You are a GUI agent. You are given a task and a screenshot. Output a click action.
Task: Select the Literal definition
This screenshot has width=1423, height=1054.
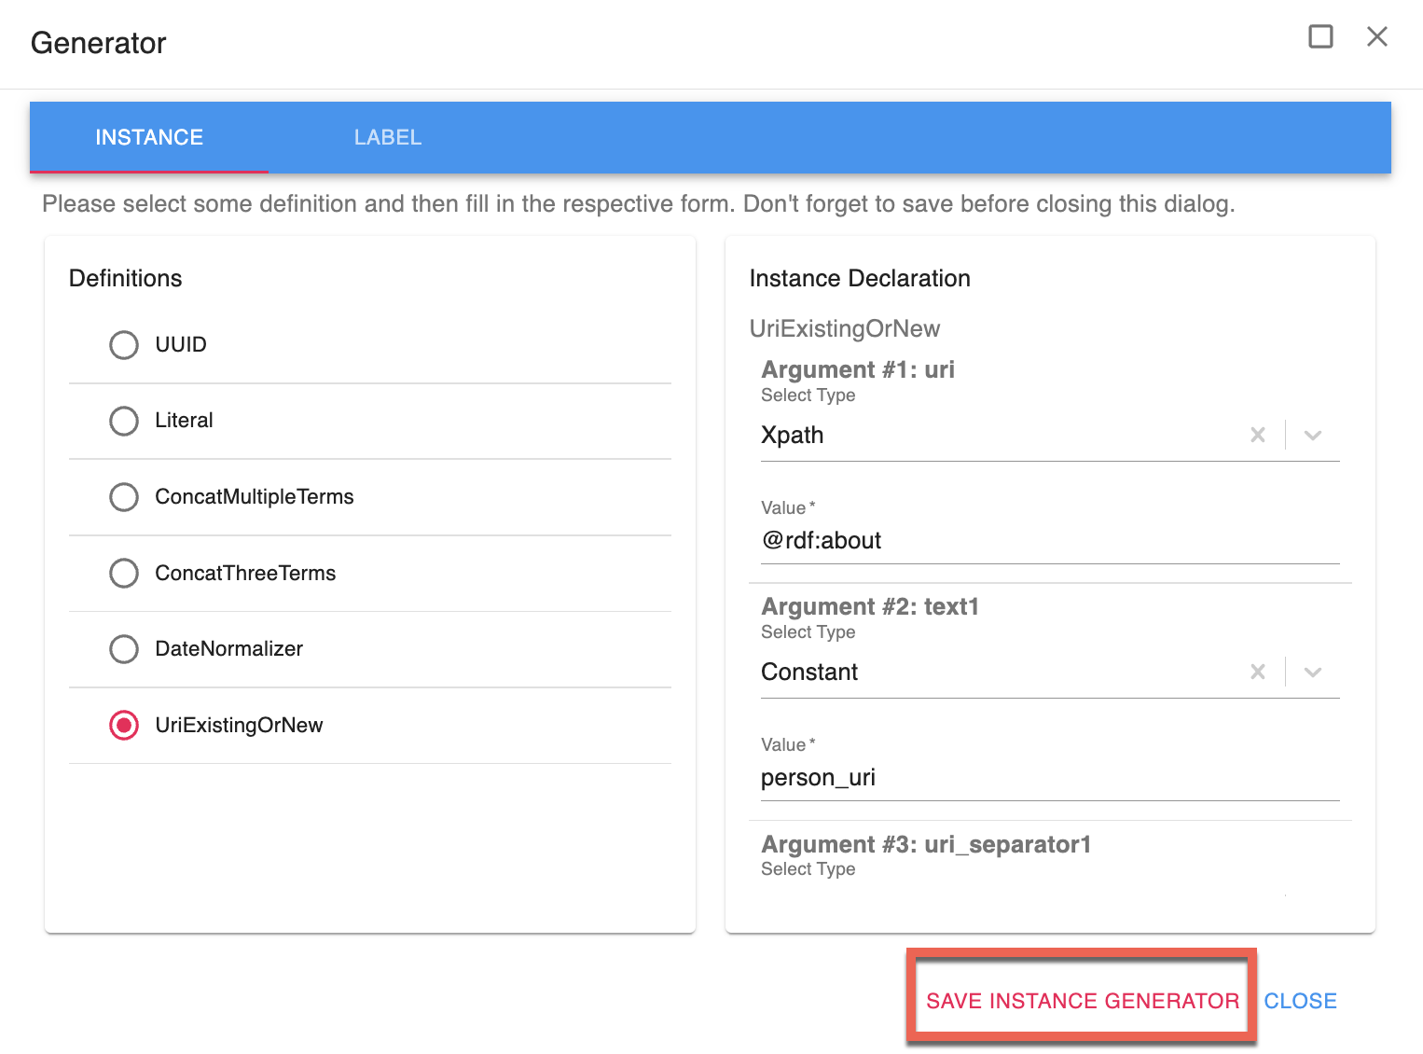point(124,421)
